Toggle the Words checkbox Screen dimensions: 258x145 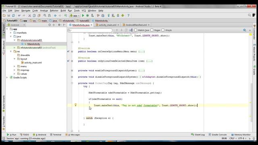(163, 30)
